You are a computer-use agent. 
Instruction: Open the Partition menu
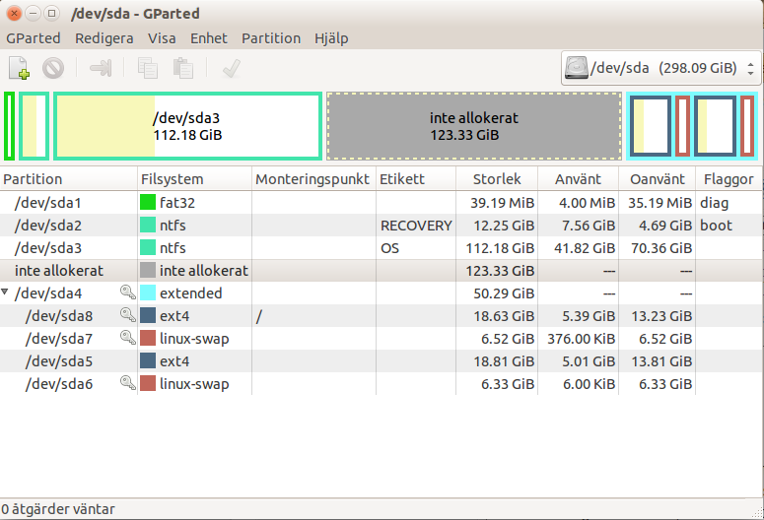point(271,38)
